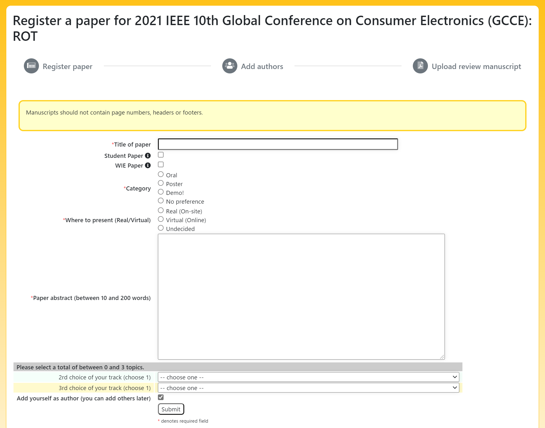Click 'Please select a total of between 0 and 3 topics.'

80,367
